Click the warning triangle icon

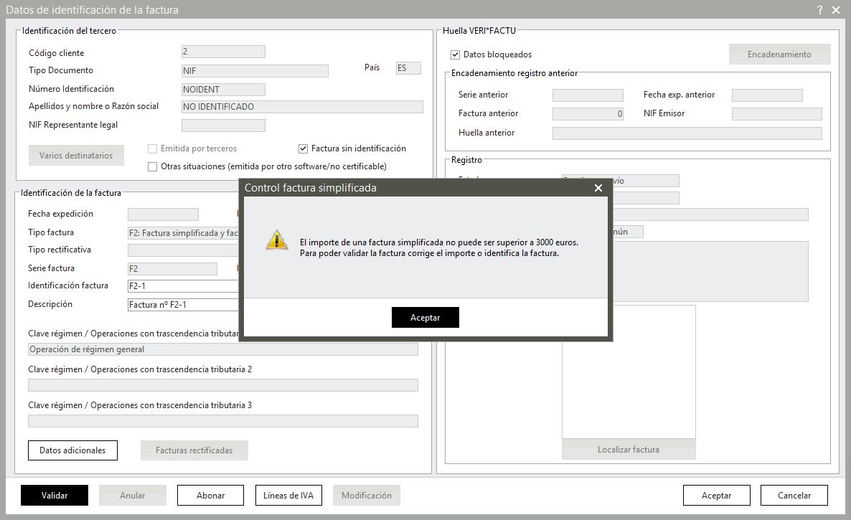point(276,241)
